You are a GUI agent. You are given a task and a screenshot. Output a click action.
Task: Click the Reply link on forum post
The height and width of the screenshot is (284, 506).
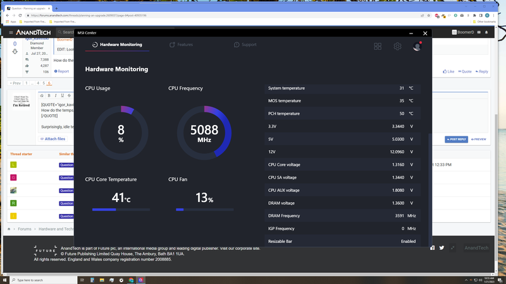pos(482,71)
